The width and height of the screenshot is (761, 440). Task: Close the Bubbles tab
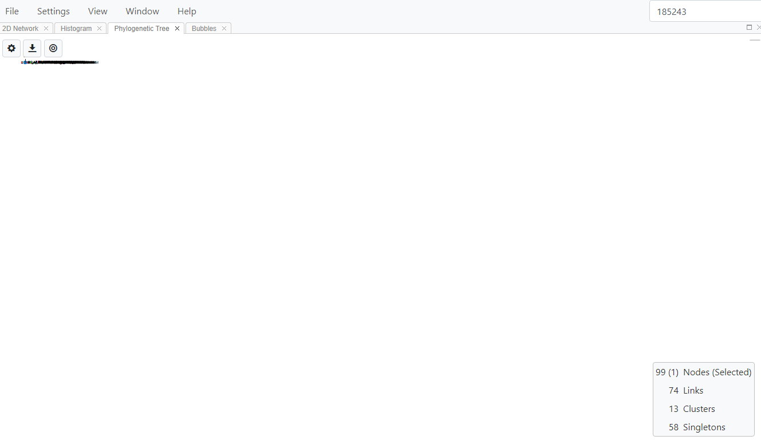[224, 28]
